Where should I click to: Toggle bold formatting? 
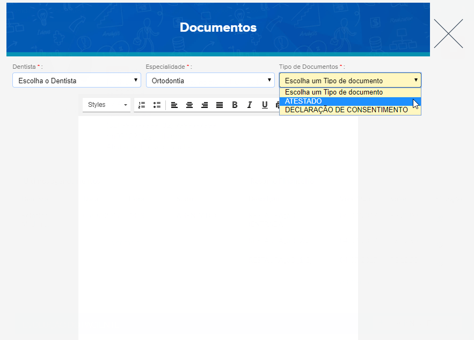point(235,105)
